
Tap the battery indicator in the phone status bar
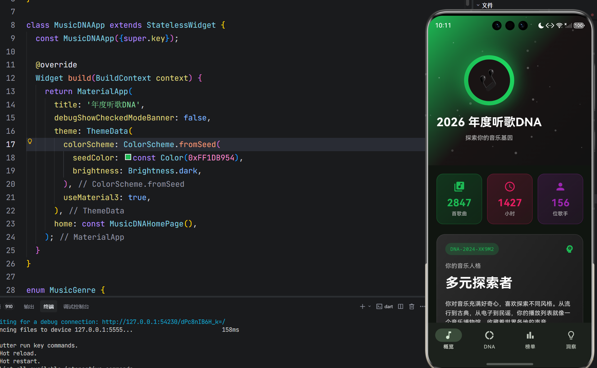pos(579,25)
